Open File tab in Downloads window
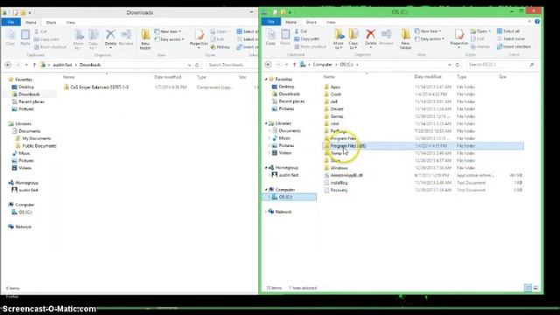 (x=11, y=22)
